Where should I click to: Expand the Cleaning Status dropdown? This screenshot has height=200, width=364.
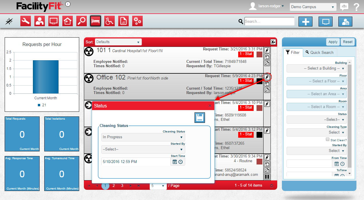[143, 137]
